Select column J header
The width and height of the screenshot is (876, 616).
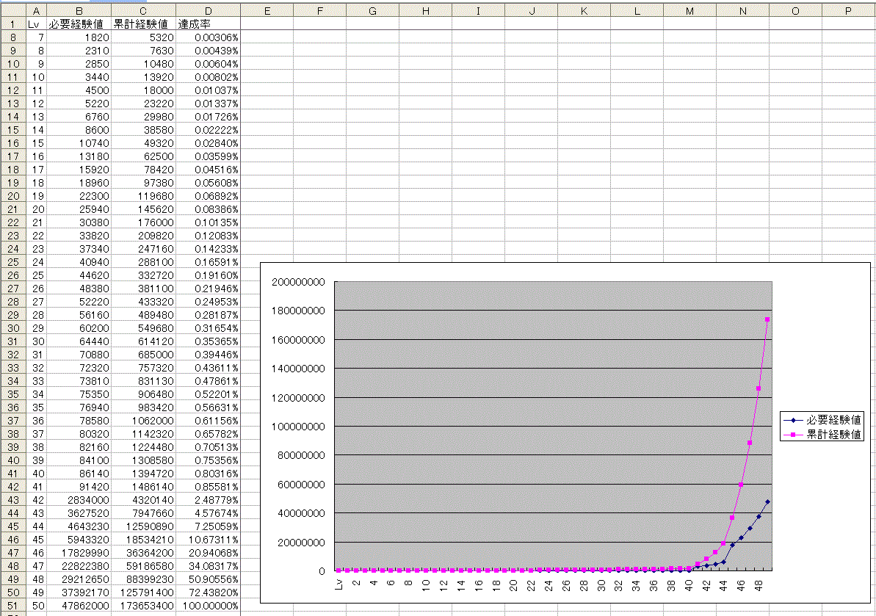[x=532, y=10]
